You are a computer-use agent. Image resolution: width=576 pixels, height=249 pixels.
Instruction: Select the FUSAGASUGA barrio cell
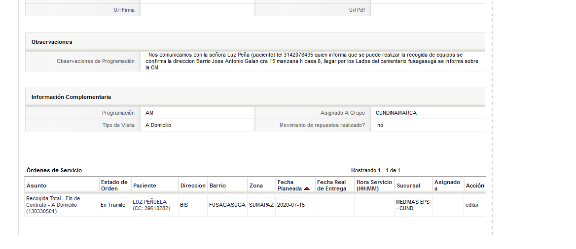227,205
